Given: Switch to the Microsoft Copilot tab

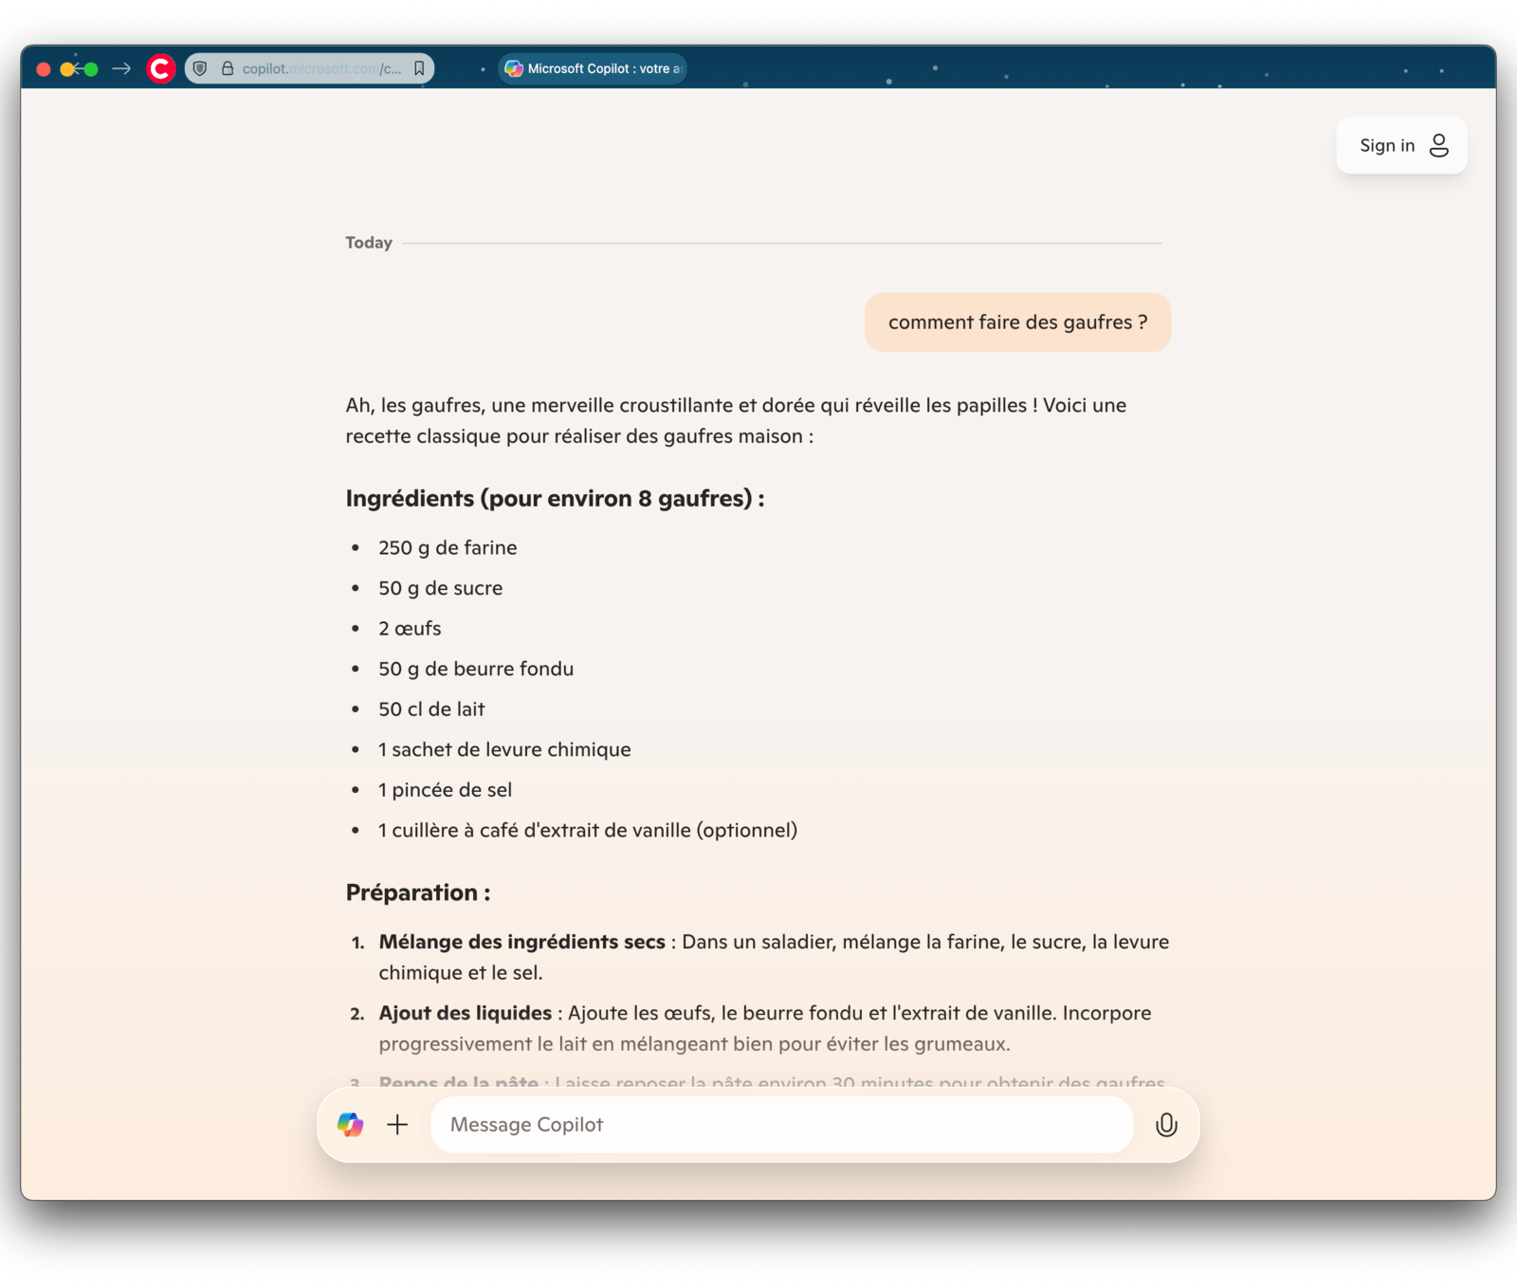Looking at the screenshot, I should click(593, 67).
